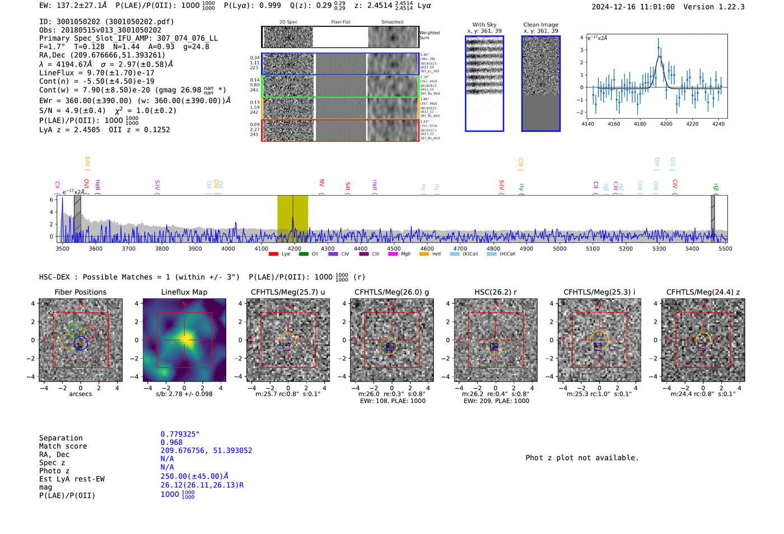Click the NV line marker above spectrum
Viewport: 784px width, 534px height.
pos(322,185)
